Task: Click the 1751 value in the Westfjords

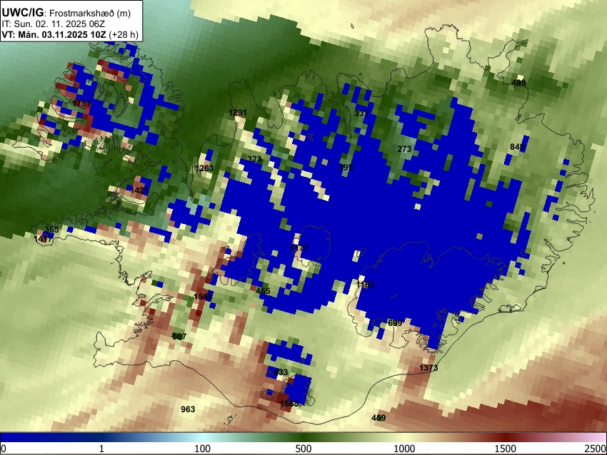Action: pyautogui.click(x=81, y=103)
